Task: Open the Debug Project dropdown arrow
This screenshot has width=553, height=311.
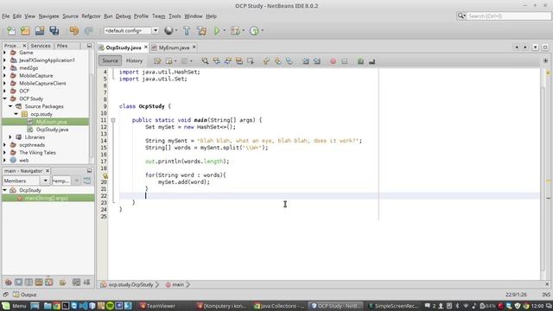Action: click(x=244, y=31)
